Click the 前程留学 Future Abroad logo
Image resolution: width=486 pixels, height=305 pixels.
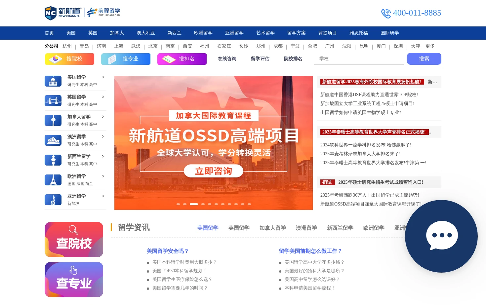(x=103, y=13)
